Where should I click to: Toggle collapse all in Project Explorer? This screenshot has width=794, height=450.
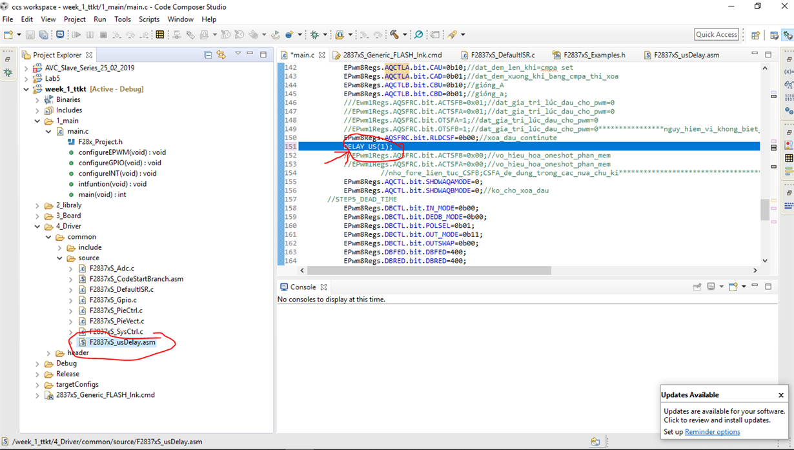coord(208,55)
